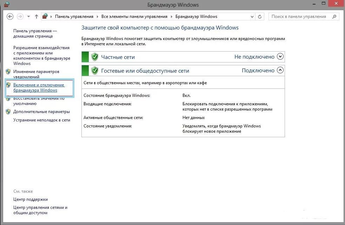Select Состояние брандмауэра Windows label
The image size is (345, 225).
point(117,95)
